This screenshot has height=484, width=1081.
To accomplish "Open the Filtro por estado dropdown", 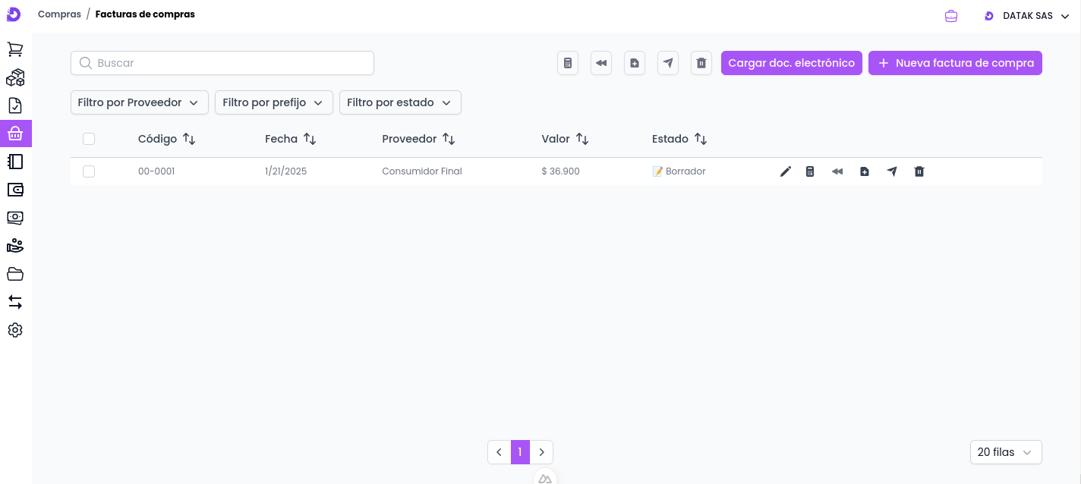I will coord(399,102).
